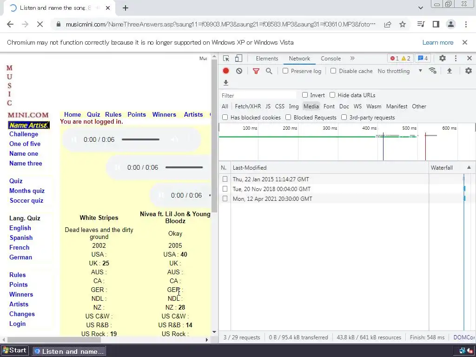Sort by the Waterfall column arrow
Screen dimensions: 476x357
click(x=469, y=167)
